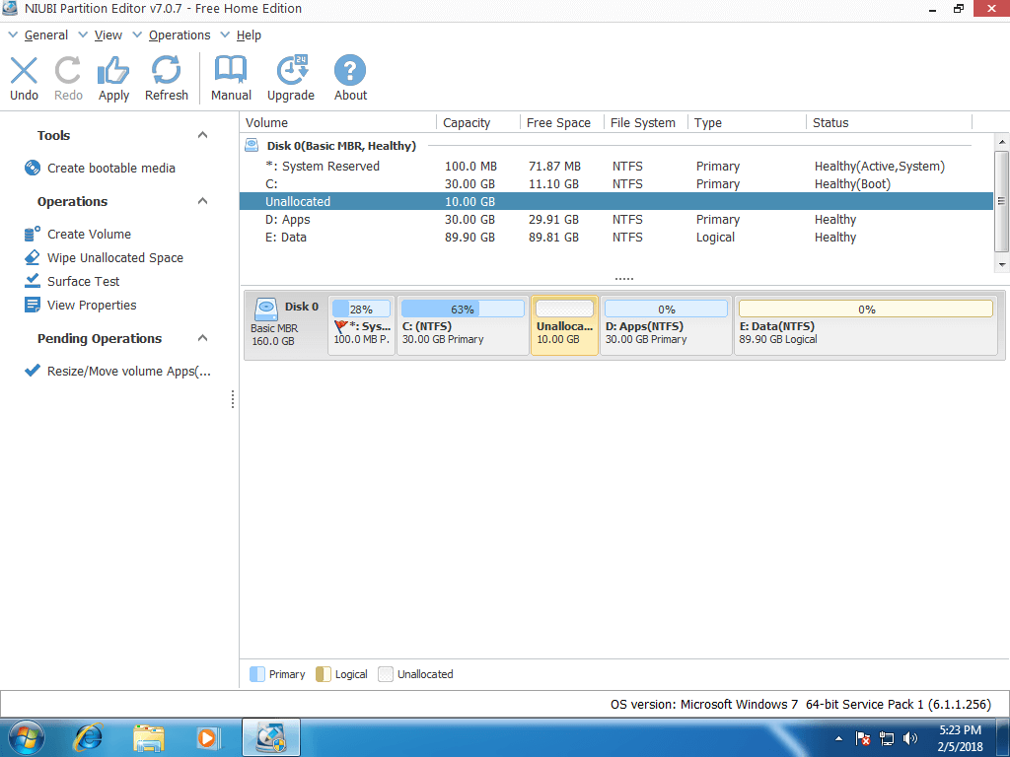Sort by the Free Space column header
The height and width of the screenshot is (757, 1010).
pos(562,123)
